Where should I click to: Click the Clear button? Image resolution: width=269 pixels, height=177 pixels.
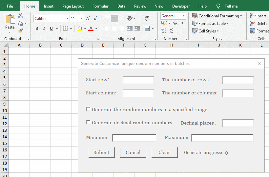(165, 152)
